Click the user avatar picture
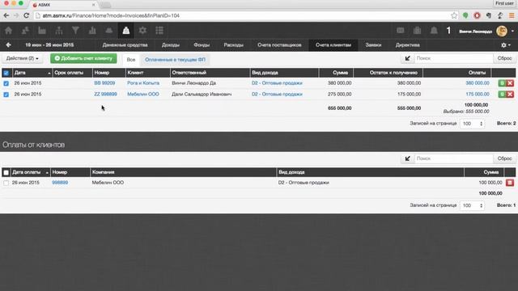The height and width of the screenshot is (291, 518). (x=502, y=31)
